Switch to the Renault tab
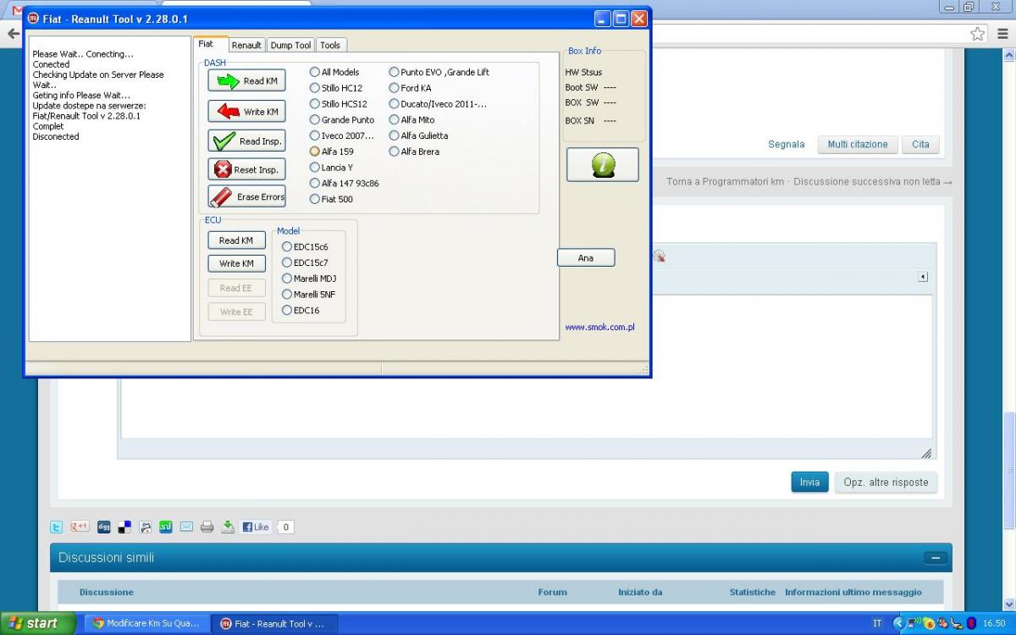Image resolution: width=1016 pixels, height=635 pixels. pos(246,45)
